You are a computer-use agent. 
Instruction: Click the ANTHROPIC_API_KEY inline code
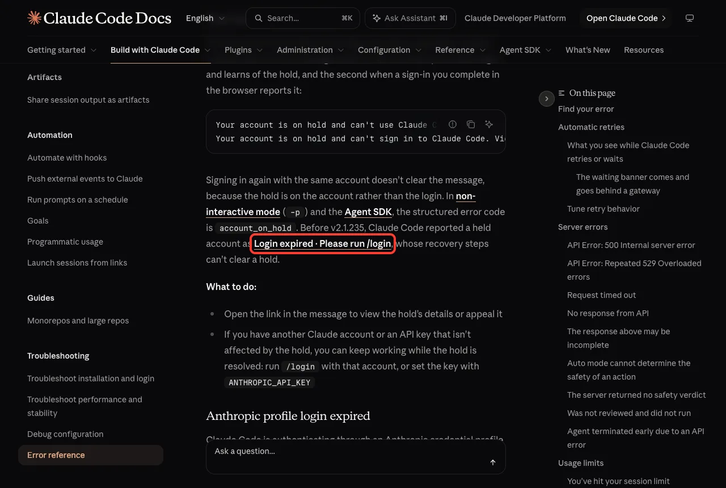(x=269, y=382)
